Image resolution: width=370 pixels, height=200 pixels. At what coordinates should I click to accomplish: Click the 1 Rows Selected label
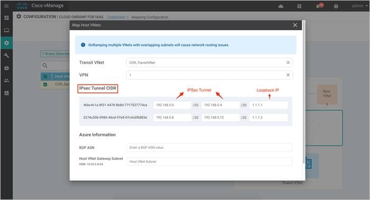click(56, 54)
